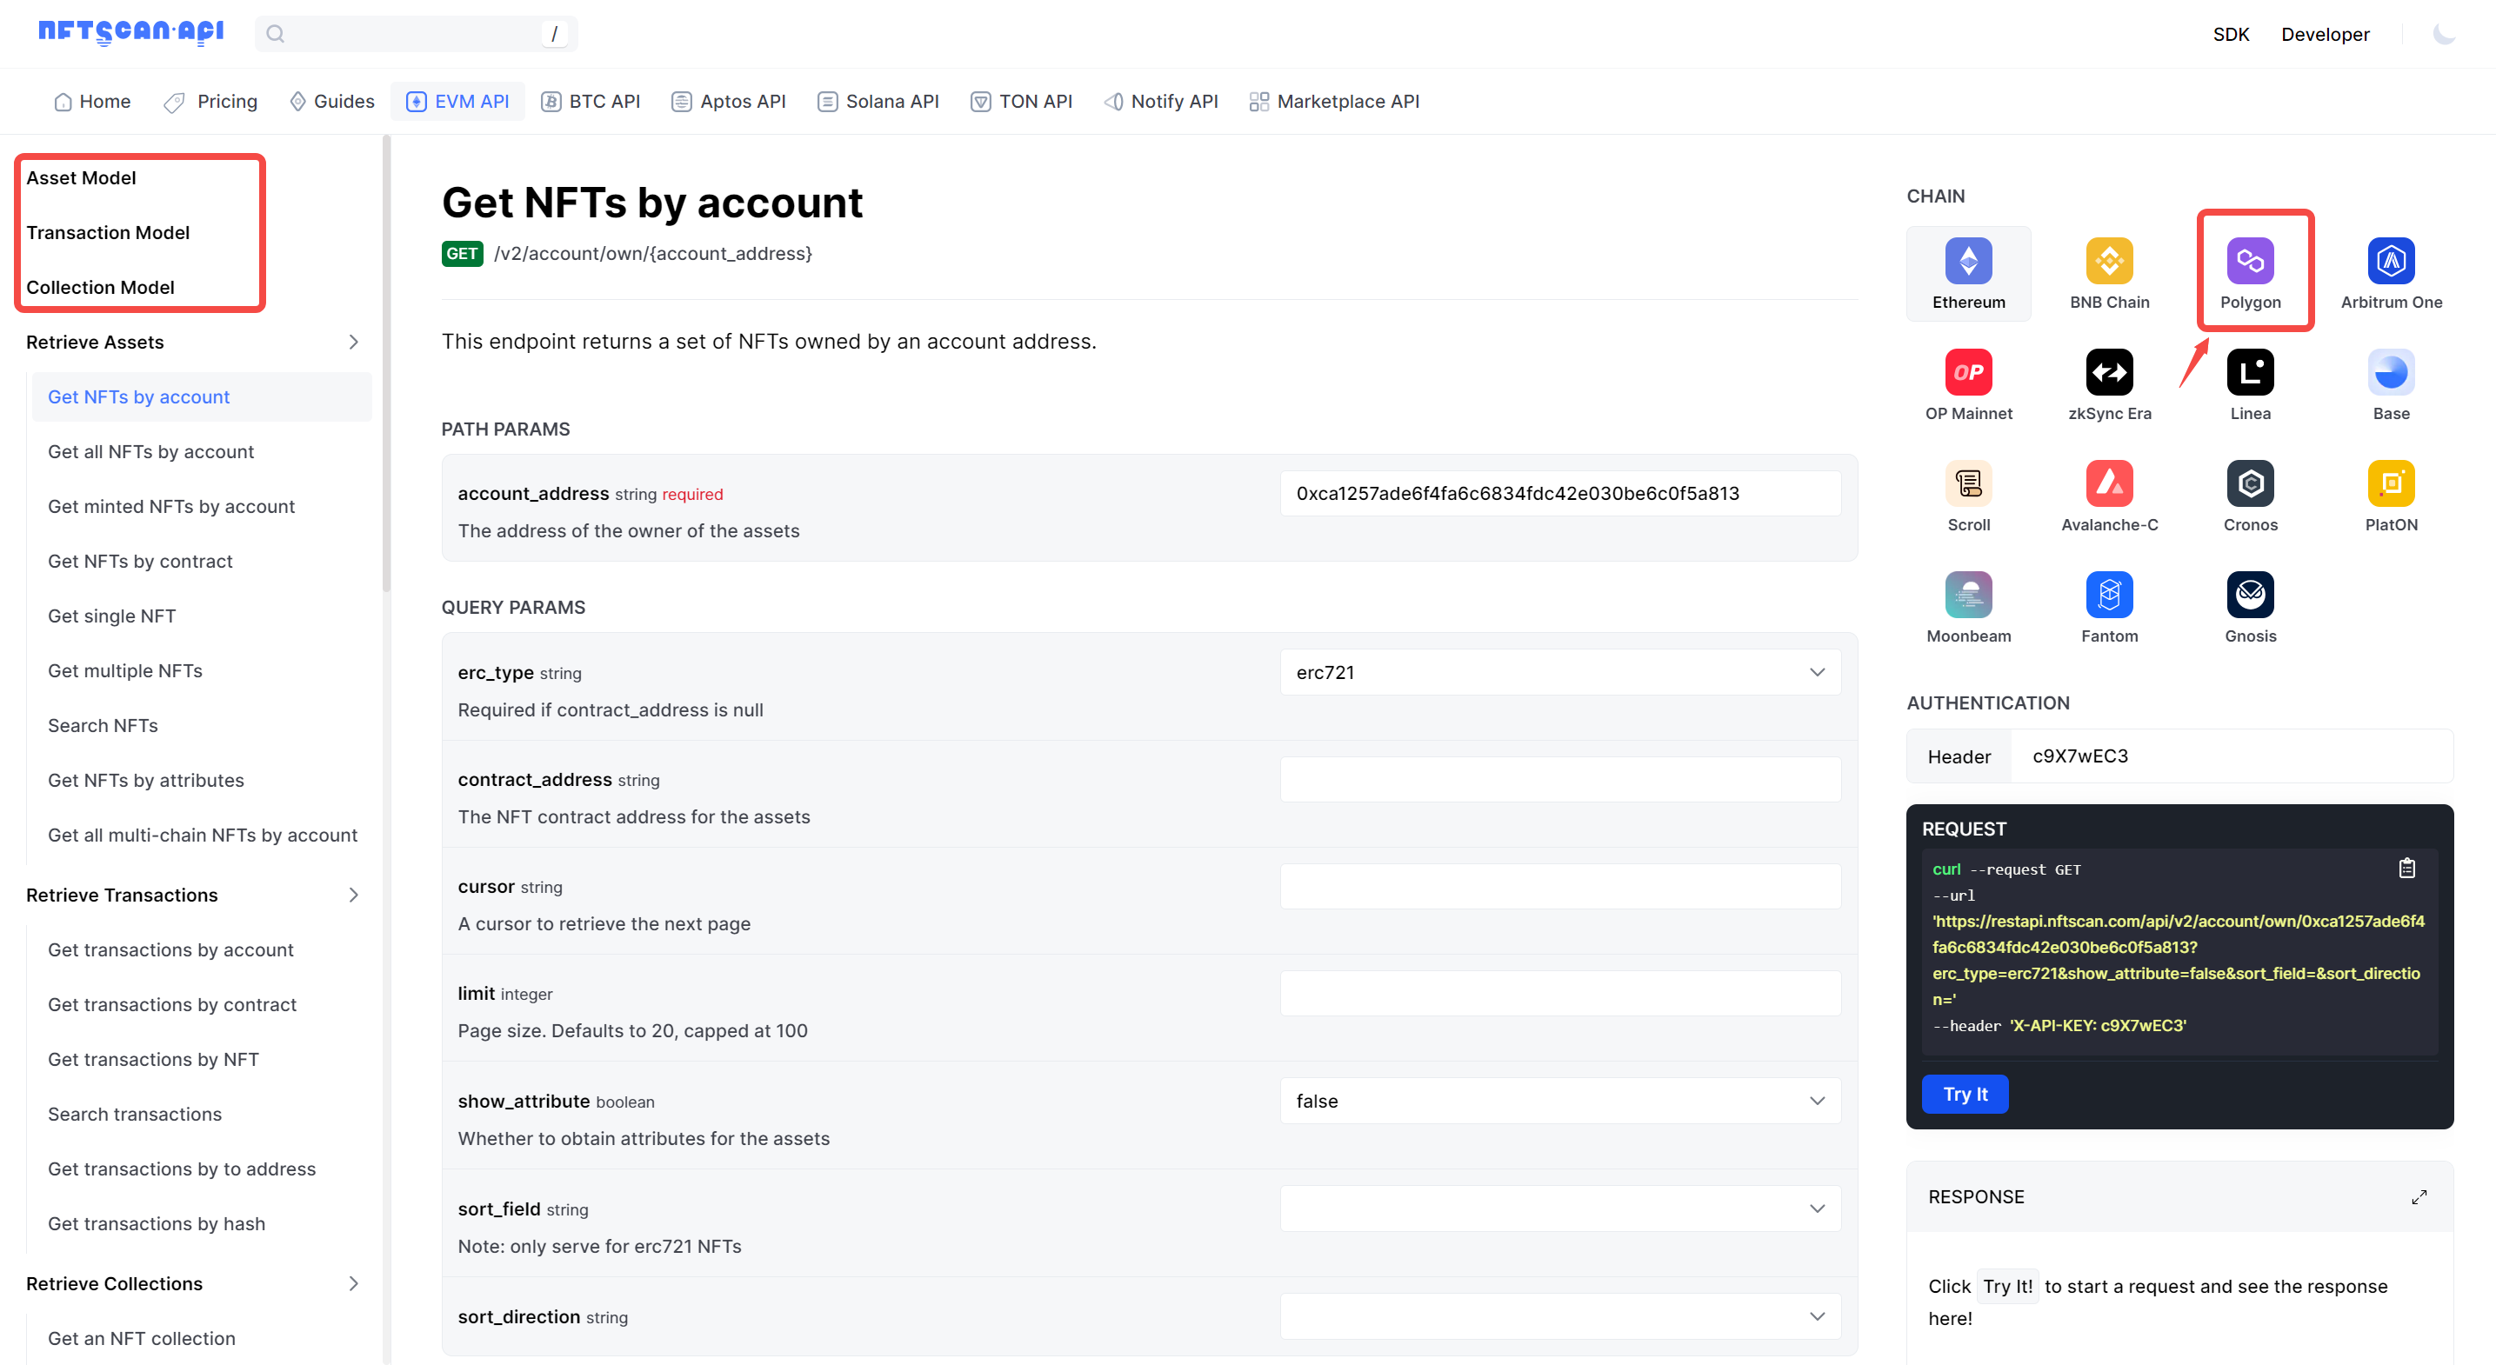This screenshot has height=1365, width=2496.
Task: Choose the Gnosis chain icon
Action: [2250, 595]
